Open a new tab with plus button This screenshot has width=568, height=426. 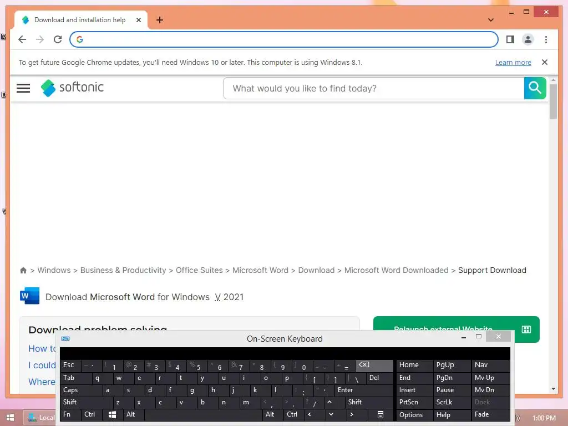click(159, 20)
